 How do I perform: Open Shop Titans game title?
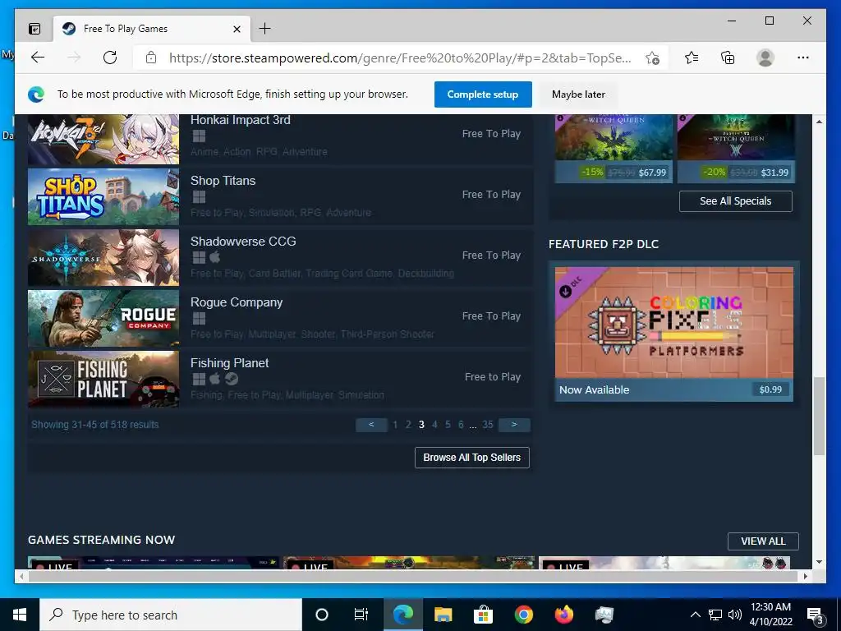click(x=223, y=181)
